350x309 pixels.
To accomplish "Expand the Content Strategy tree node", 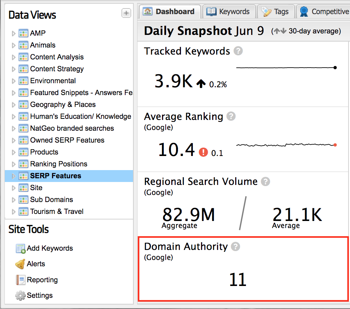I will pos(14,69).
